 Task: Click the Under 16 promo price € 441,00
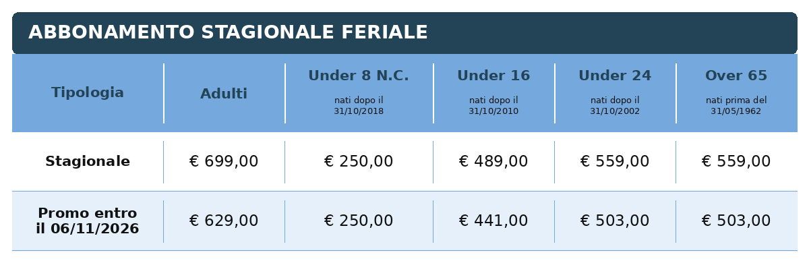(493, 221)
